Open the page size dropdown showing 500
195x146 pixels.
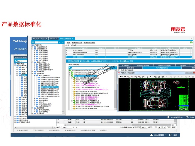point(143,127)
